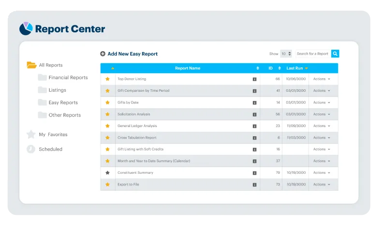Click the magnifying glass search button
Image resolution: width=381 pixels, height=226 pixels.
coord(335,54)
